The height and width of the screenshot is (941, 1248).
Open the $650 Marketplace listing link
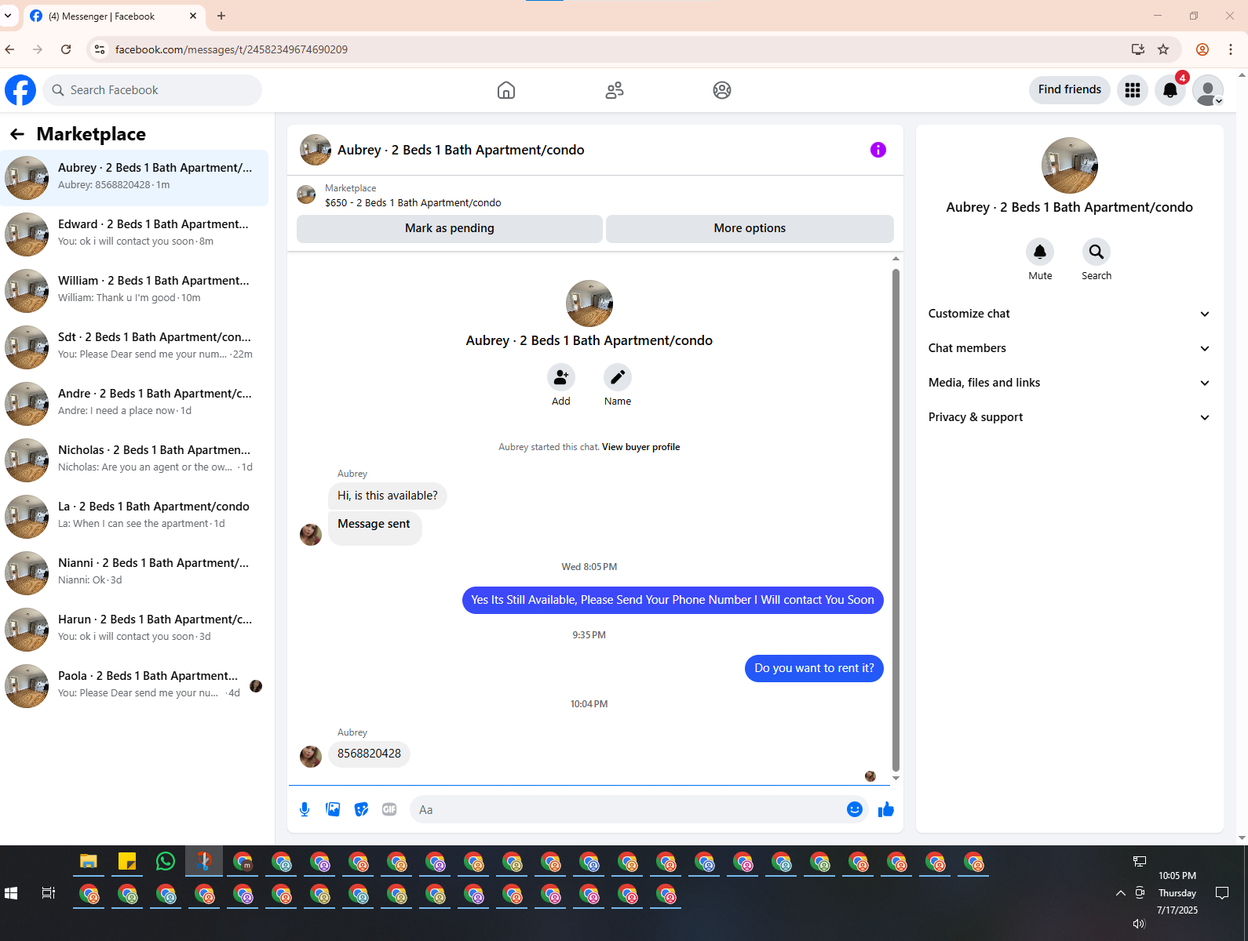point(413,203)
